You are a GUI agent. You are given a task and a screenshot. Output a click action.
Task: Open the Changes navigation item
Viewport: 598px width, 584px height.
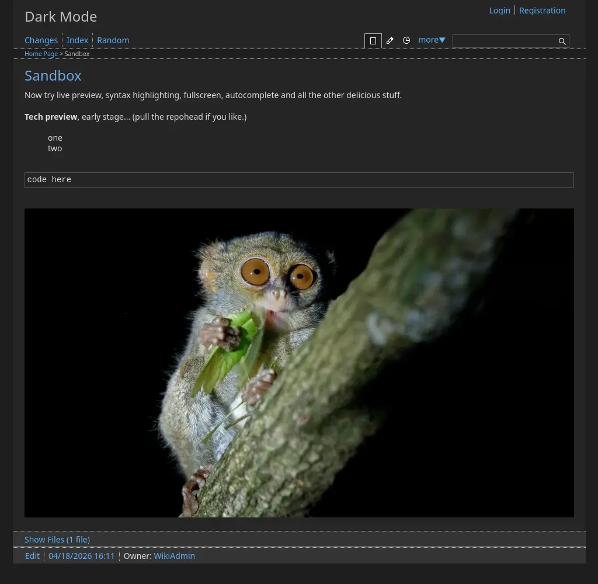coord(41,40)
